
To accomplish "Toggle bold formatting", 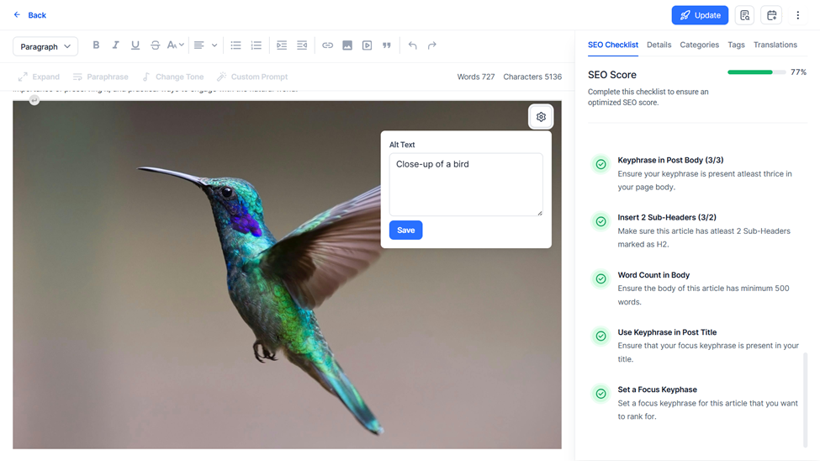I will pyautogui.click(x=96, y=45).
